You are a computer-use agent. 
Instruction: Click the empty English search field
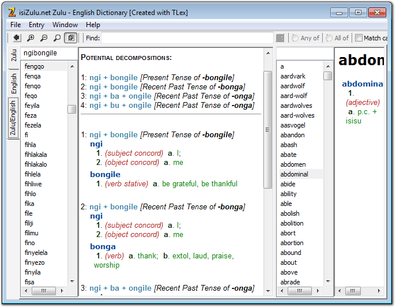coord(304,53)
